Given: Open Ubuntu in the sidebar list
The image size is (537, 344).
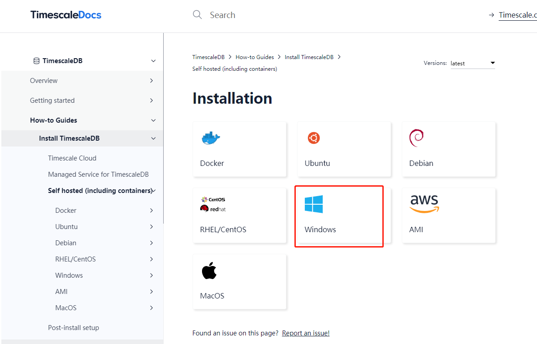Looking at the screenshot, I should click(x=66, y=227).
